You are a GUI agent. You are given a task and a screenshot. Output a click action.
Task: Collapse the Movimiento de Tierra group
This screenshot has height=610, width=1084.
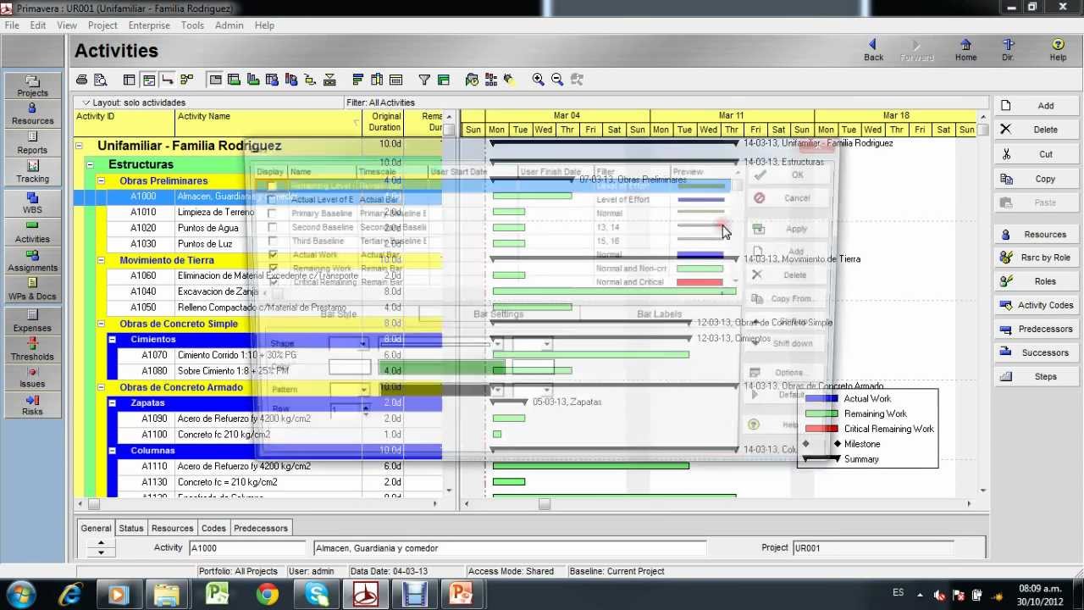tap(101, 260)
